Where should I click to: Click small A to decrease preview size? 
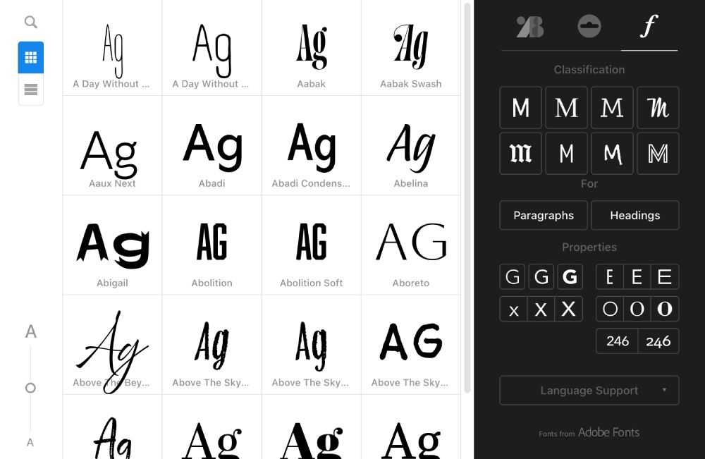point(30,442)
